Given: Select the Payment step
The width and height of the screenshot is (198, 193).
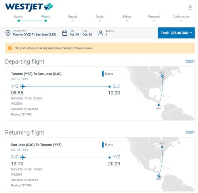Looking at the screenshot, I should [x=154, y=17].
